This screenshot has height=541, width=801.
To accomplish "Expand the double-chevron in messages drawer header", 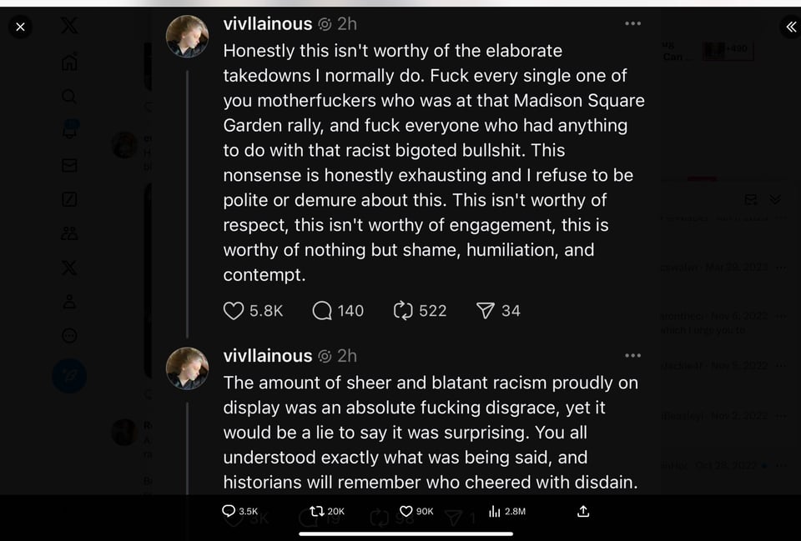I will click(775, 199).
